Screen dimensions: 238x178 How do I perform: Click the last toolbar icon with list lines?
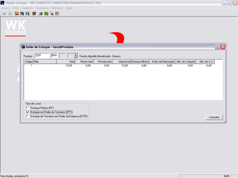tap(57, 14)
